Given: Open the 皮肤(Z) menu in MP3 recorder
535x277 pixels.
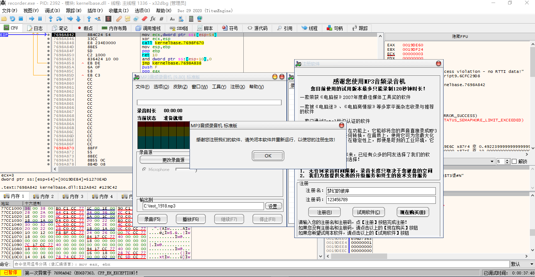Looking at the screenshot, I should point(180,87).
